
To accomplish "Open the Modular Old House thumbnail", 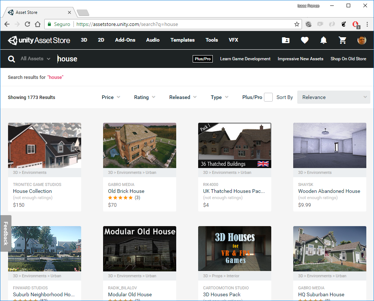I will [x=140, y=249].
